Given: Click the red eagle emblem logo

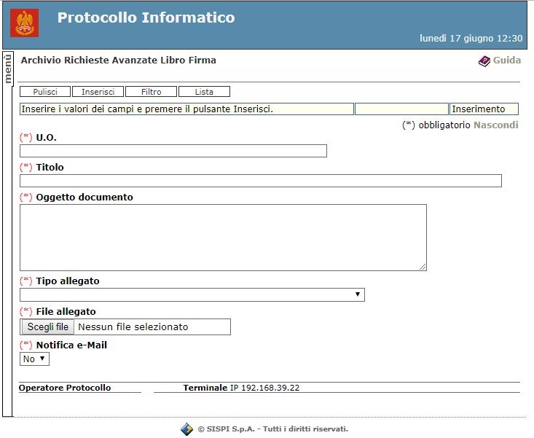Looking at the screenshot, I should coord(24,23).
